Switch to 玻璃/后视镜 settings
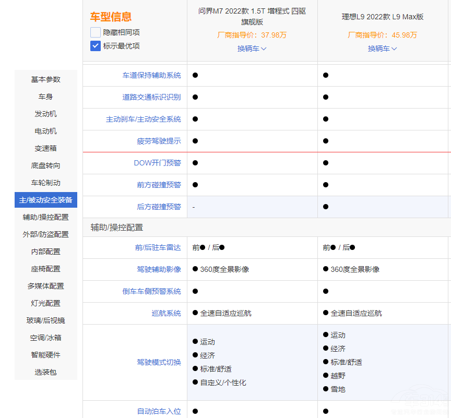The image size is (451, 418). click(x=45, y=320)
